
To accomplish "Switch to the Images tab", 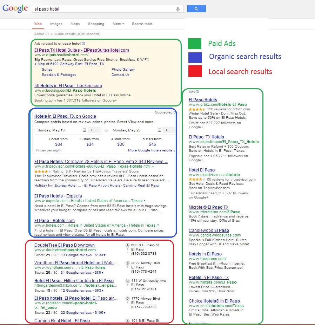I will 56,24.
